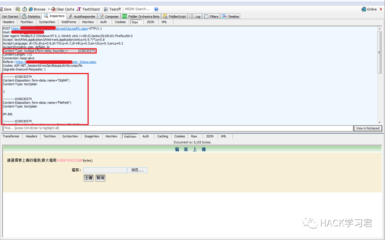This screenshot has width=385, height=240.
Task: Select request XML inspector tab
Action: (x=164, y=22)
